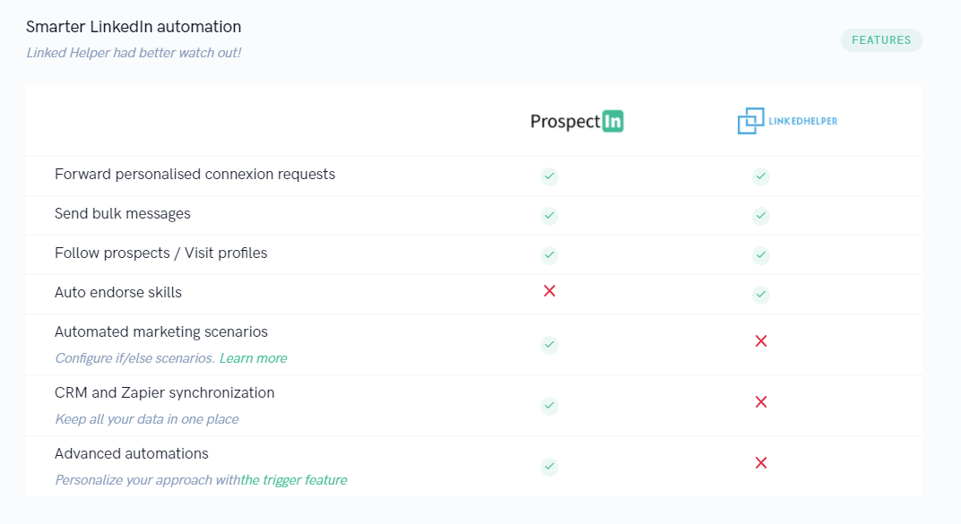
Task: Click subtitle Linked Helper had better watch out!
Action: tap(134, 53)
